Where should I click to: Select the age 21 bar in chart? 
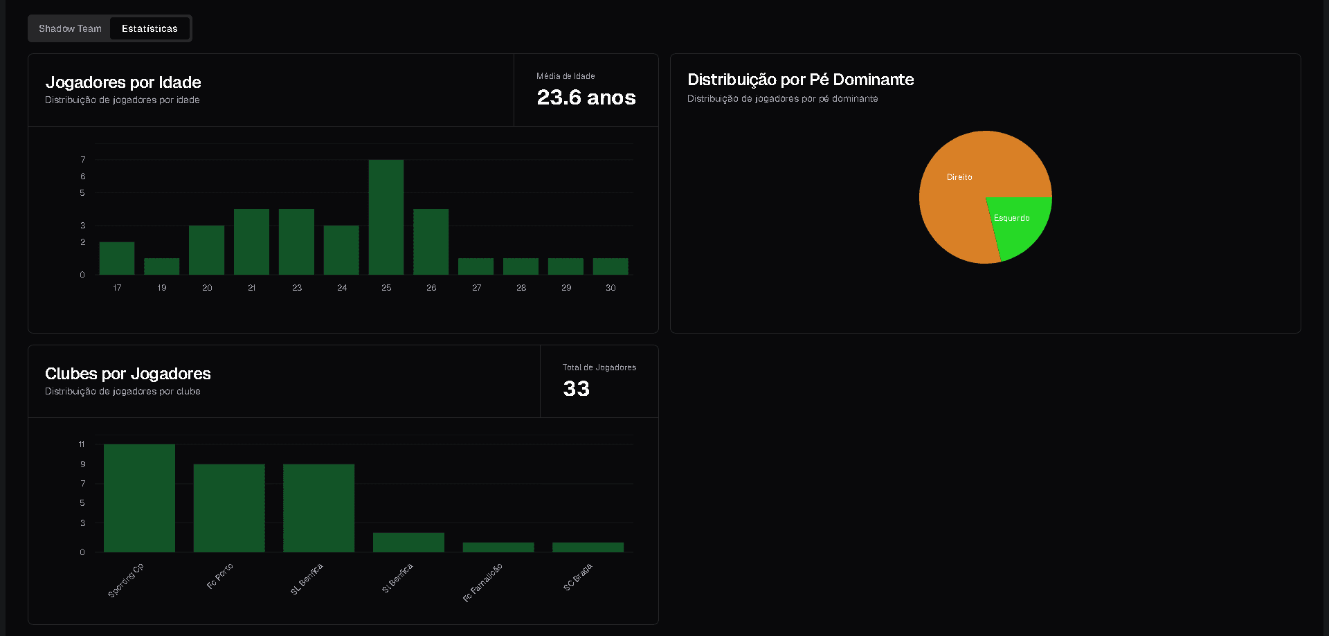251,242
